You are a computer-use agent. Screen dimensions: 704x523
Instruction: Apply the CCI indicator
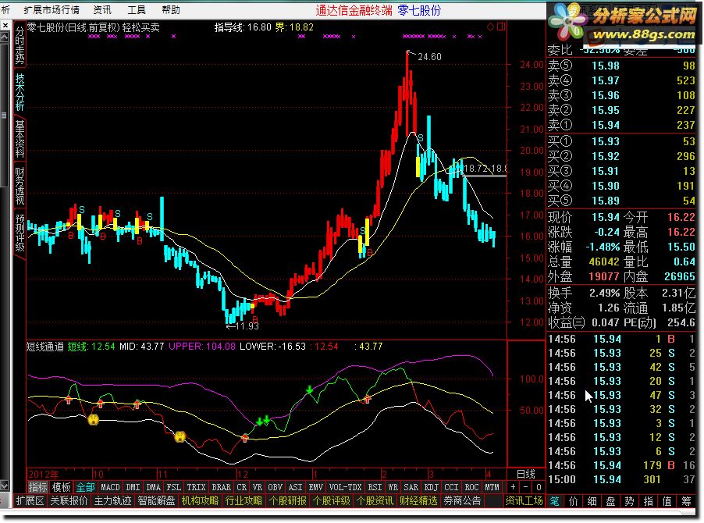[451, 487]
